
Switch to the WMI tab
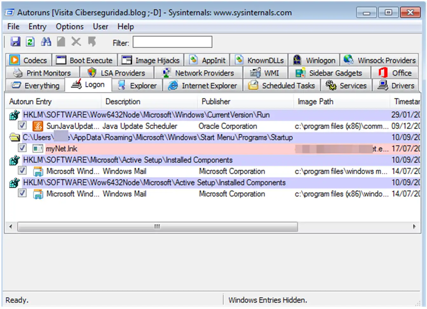pos(265,73)
